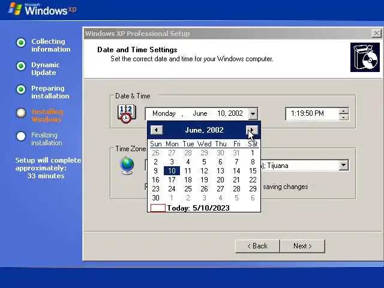Choose June 20 on the calendar
This screenshot has height=288, width=384.
coord(220,180)
